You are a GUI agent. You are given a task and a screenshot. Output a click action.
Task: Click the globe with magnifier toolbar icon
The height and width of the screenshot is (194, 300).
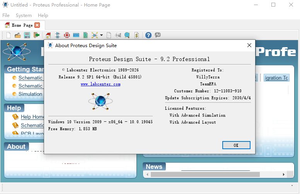point(127,35)
